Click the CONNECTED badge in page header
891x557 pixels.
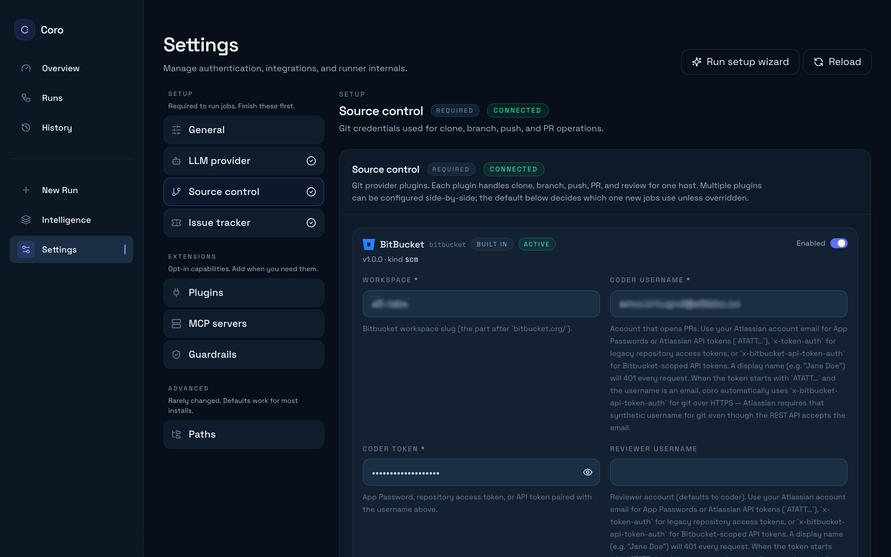point(517,110)
